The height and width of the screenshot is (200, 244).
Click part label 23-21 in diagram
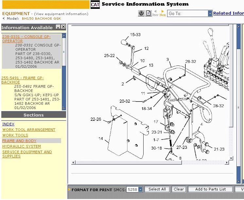click(157, 132)
